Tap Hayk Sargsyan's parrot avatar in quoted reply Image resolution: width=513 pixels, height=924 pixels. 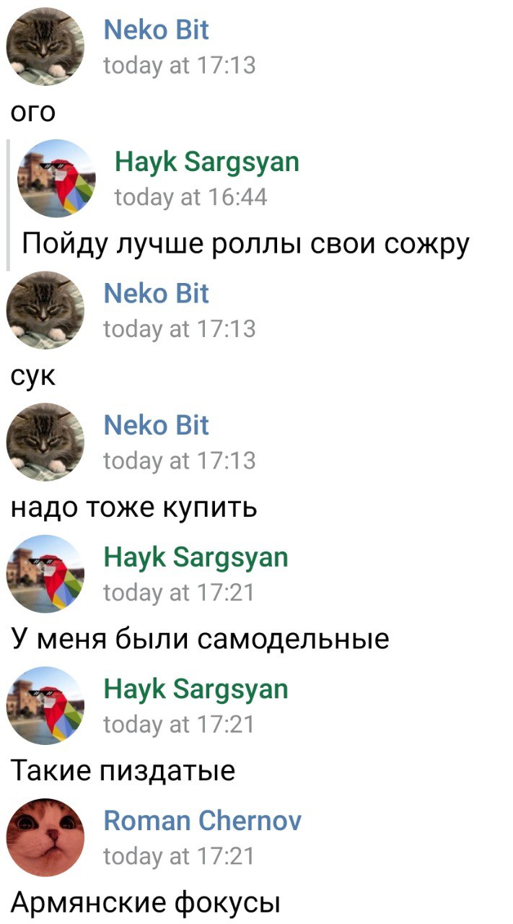pyautogui.click(x=56, y=178)
